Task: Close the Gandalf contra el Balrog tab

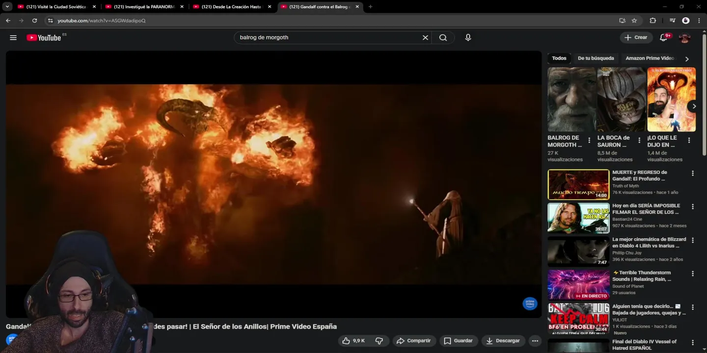Action: (357, 7)
